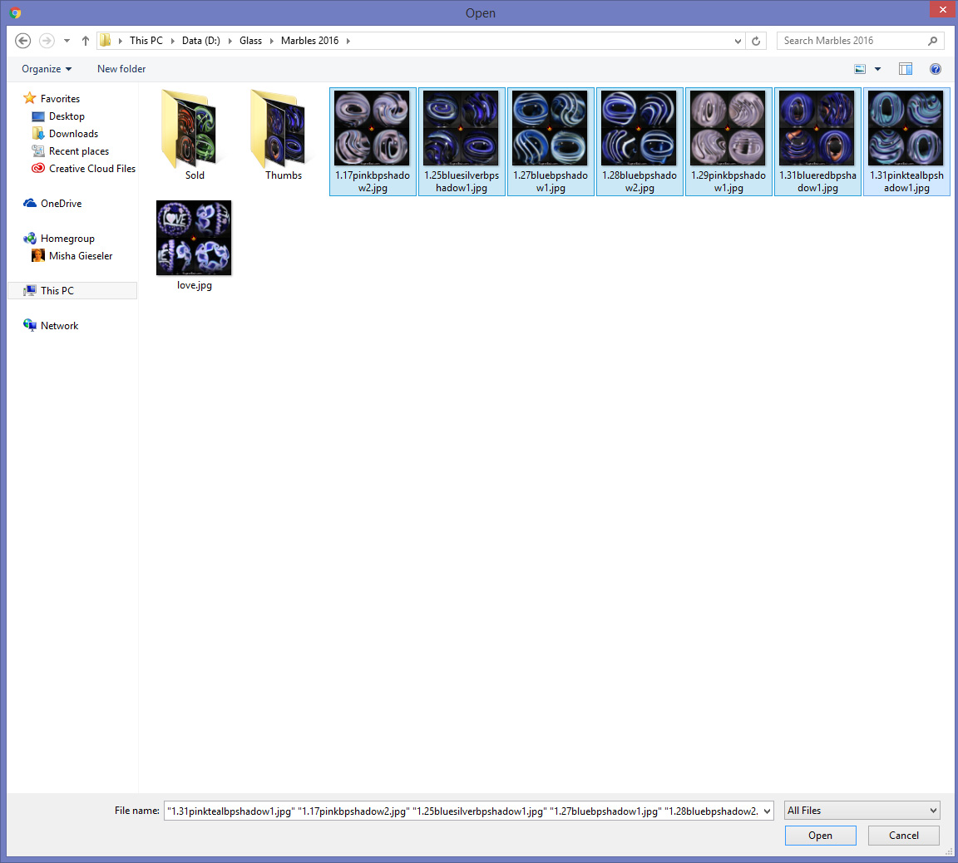958x863 pixels.
Task: Select Downloads in Favorites
Action: pyautogui.click(x=73, y=134)
